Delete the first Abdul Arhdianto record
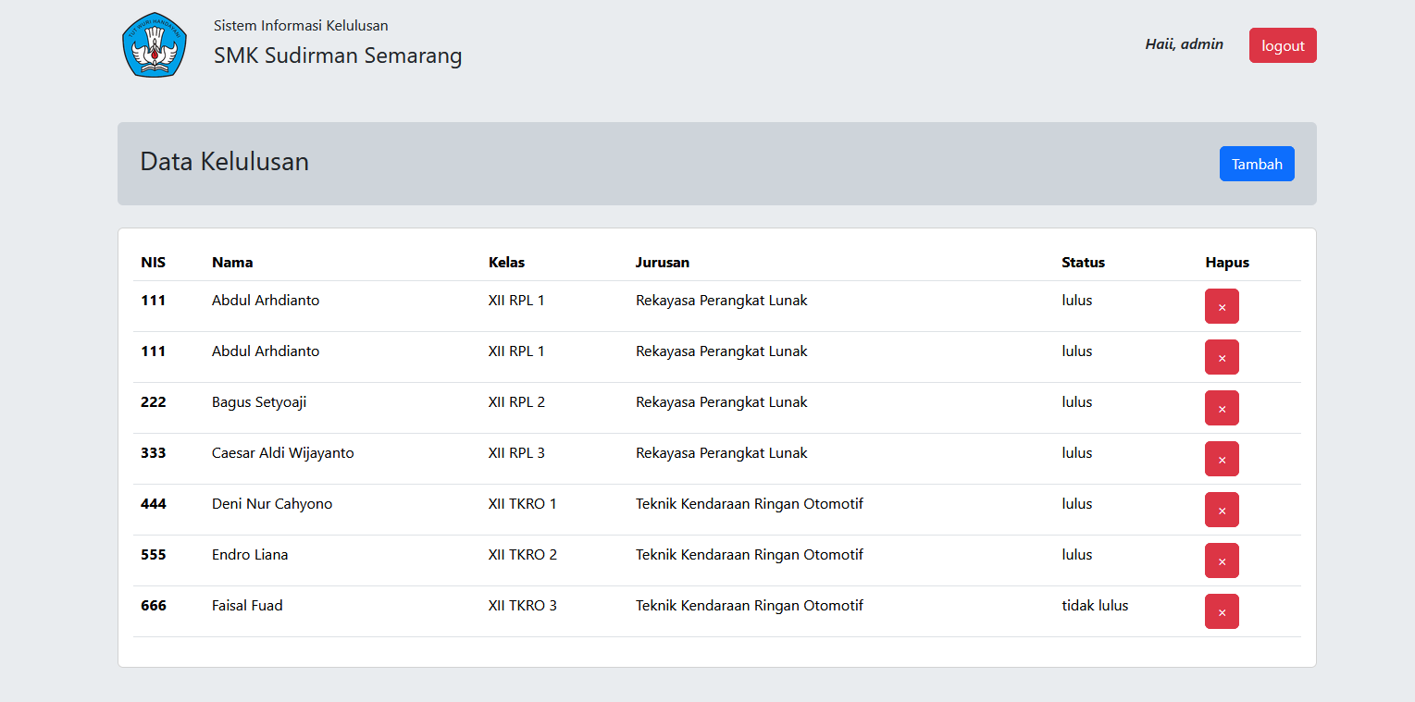The width and height of the screenshot is (1415, 702). [1222, 306]
